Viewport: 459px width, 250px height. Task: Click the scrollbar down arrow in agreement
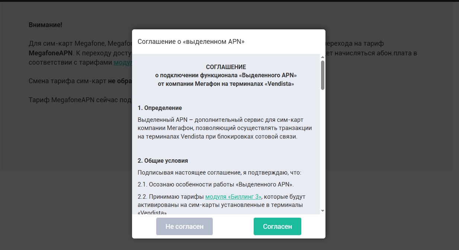point(322,211)
